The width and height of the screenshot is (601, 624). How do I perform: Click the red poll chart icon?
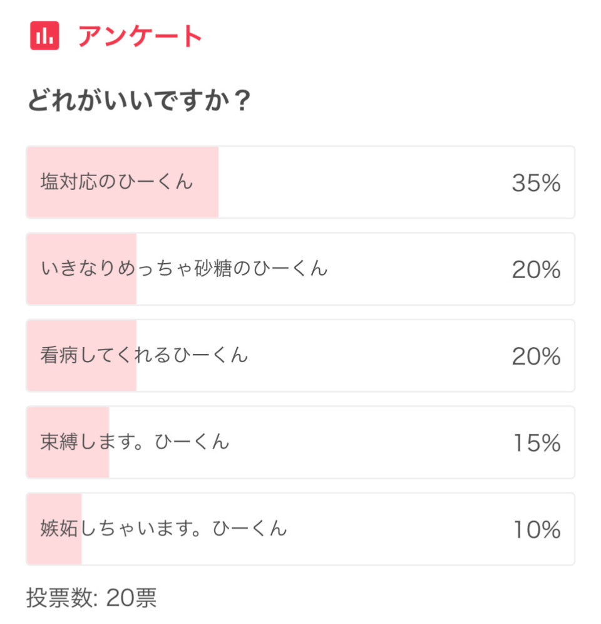pos(44,36)
